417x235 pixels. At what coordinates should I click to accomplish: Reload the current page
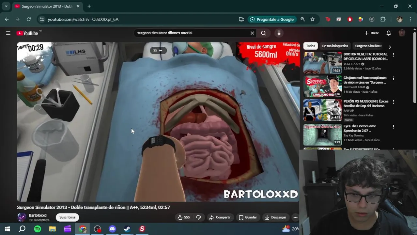[29, 19]
